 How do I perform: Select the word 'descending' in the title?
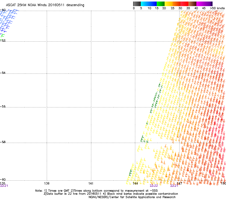(75, 5)
